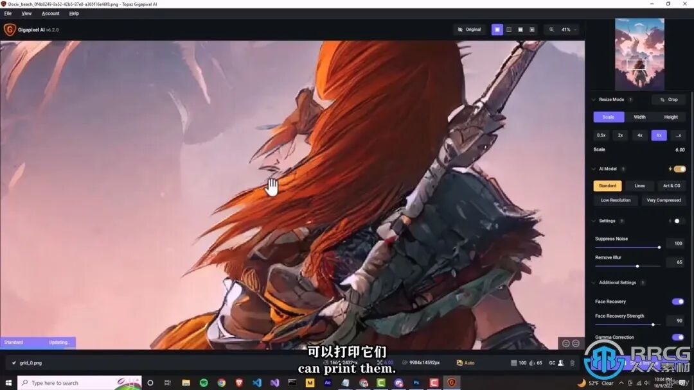Image resolution: width=694 pixels, height=390 pixels.
Task: Click the Resize Mode help question mark
Action: [x=630, y=100]
